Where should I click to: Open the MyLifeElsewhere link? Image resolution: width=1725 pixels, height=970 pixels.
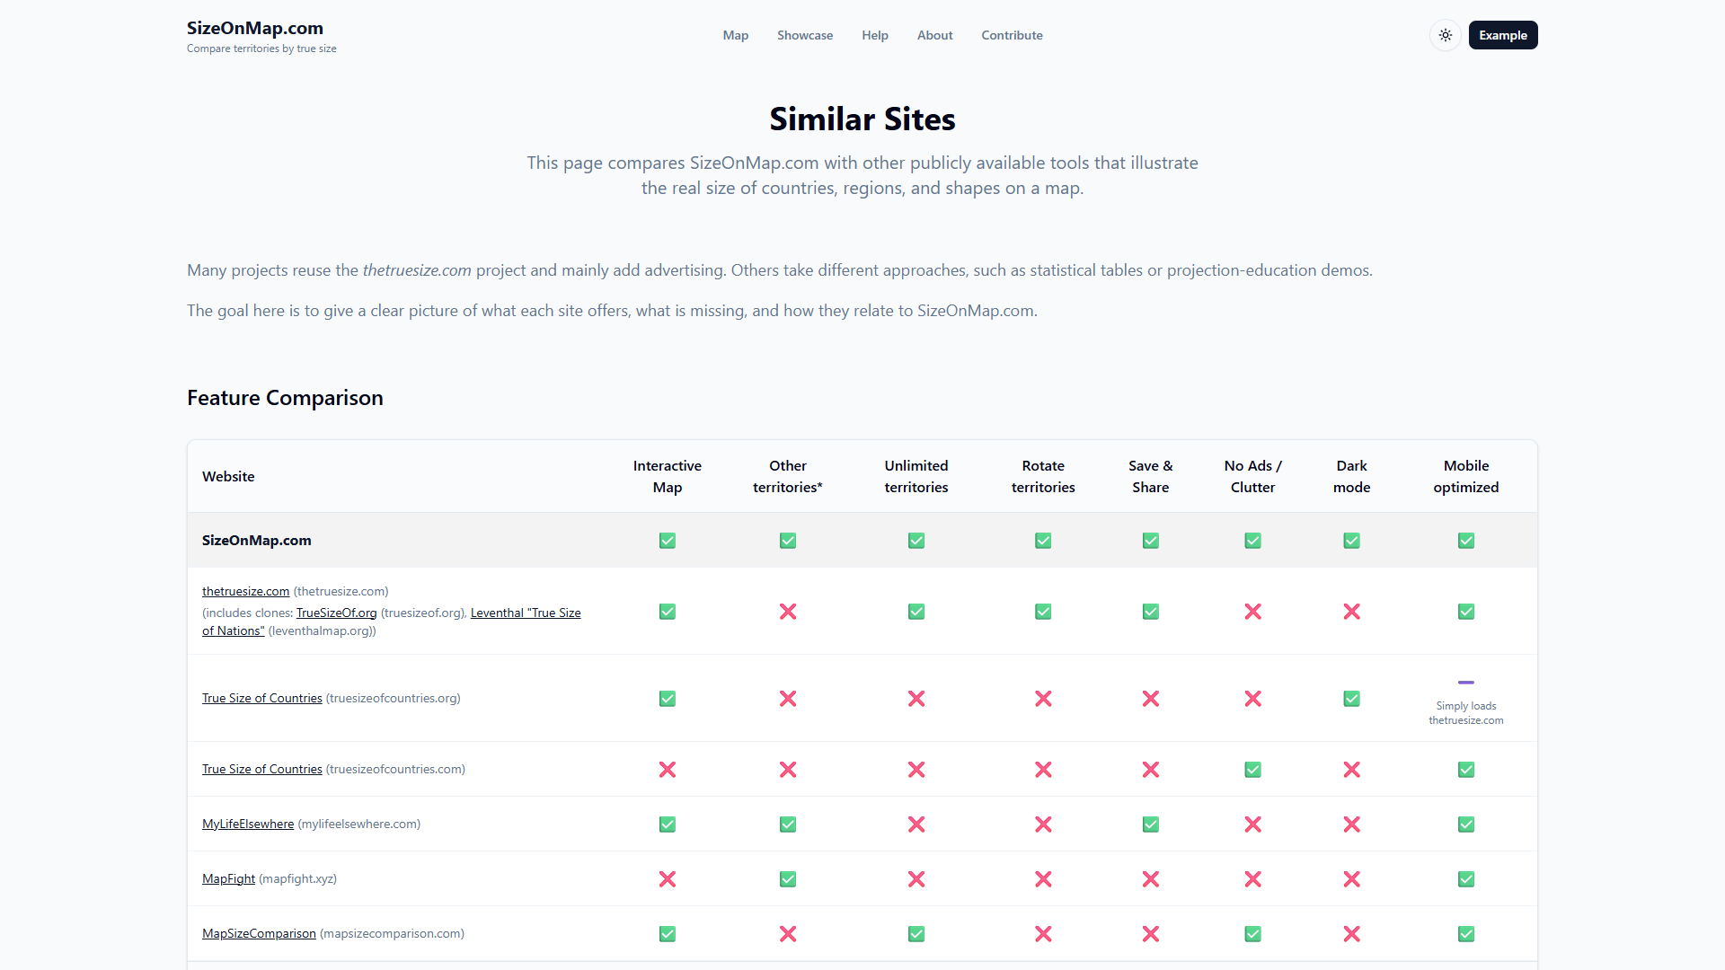248,824
